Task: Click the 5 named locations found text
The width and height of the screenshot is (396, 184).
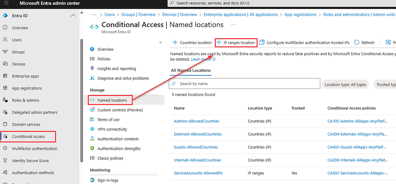Action: [x=194, y=95]
